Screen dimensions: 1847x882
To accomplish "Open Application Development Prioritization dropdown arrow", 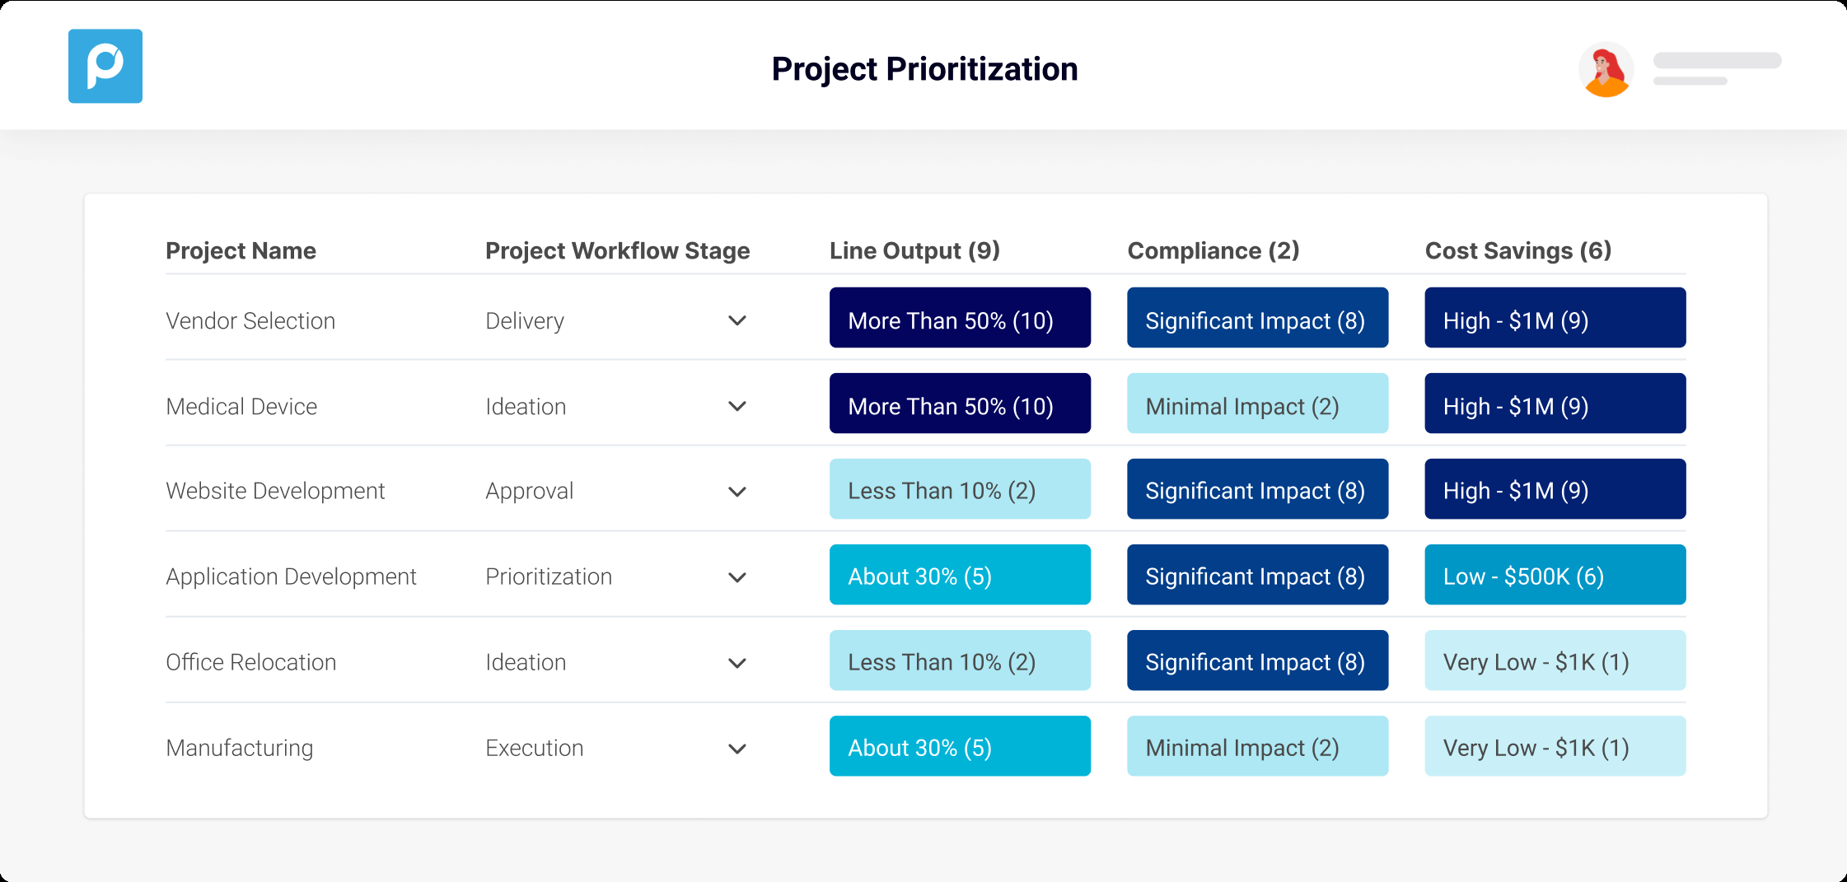I will (737, 577).
